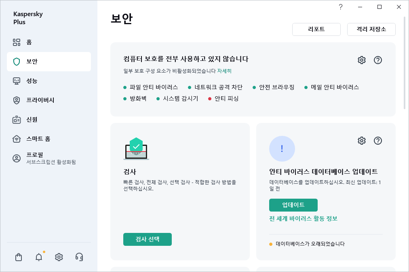409x272 pixels.
Task: Contact support via the headset icon
Action: pos(79,257)
